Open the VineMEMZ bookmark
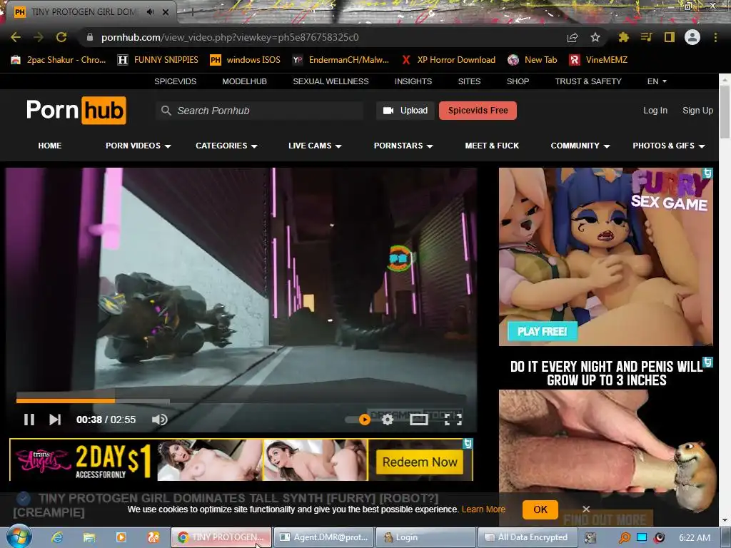 [599, 60]
